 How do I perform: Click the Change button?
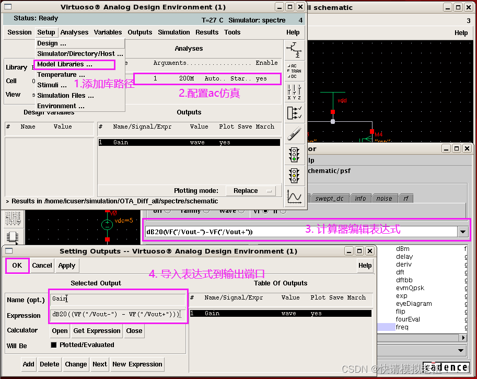[76, 364]
